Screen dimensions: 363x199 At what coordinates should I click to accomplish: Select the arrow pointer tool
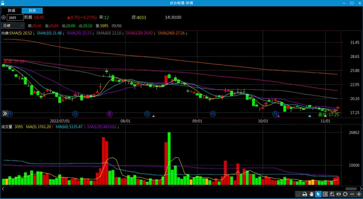(318, 194)
